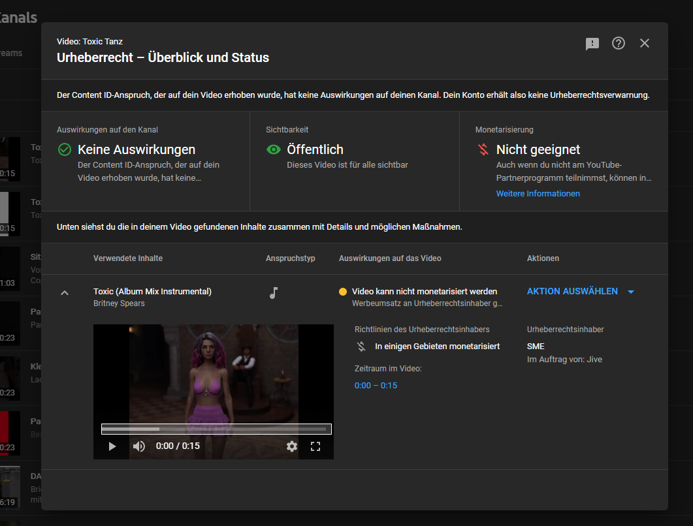Screen dimensions: 693x526
Task: Click 'Video kann nicht monetarisiert werden' text
Action: pos(425,292)
